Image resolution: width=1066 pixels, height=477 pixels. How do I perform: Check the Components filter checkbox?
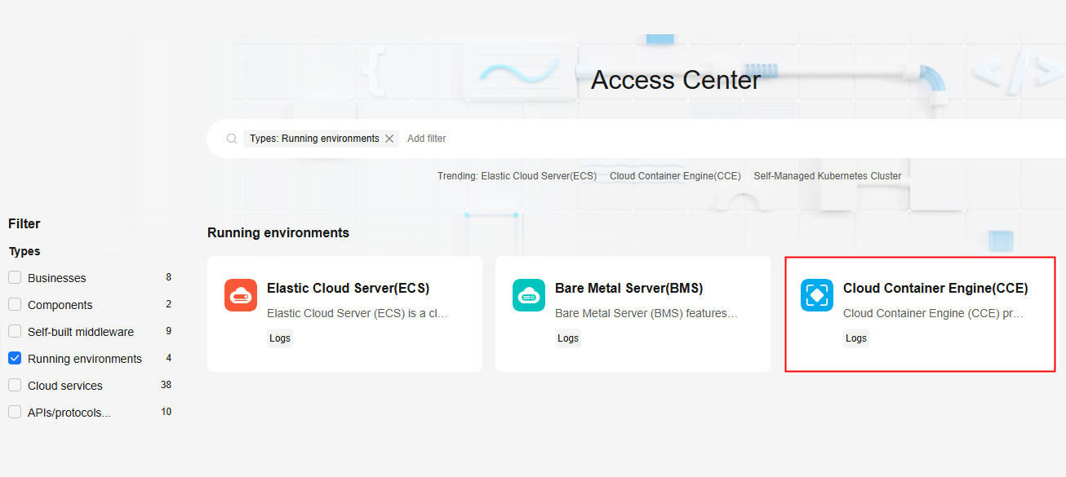coord(15,305)
